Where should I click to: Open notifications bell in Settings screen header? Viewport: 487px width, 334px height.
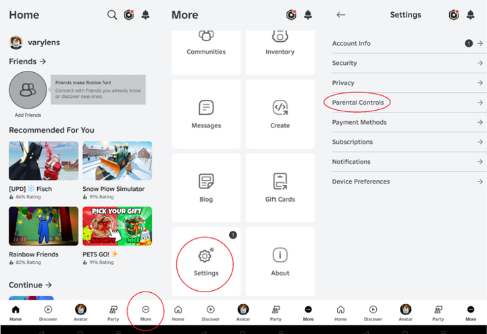471,15
